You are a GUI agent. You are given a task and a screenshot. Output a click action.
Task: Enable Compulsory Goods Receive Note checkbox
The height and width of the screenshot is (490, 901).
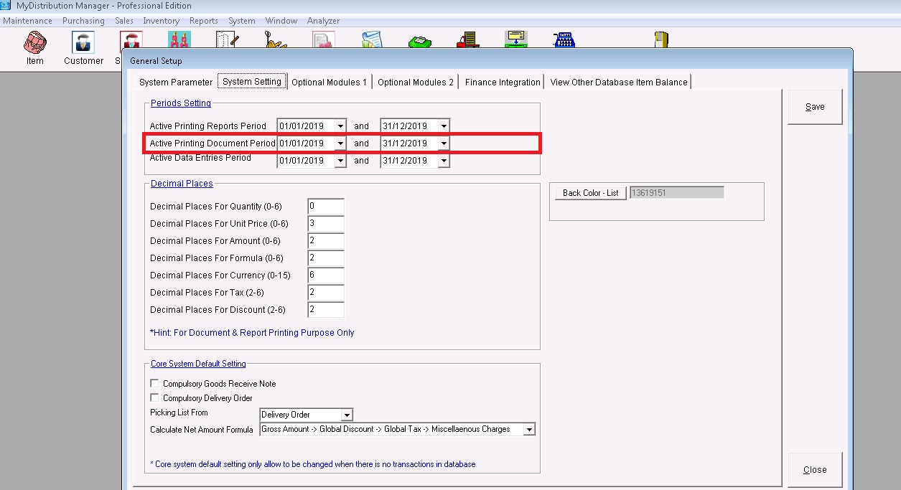154,384
